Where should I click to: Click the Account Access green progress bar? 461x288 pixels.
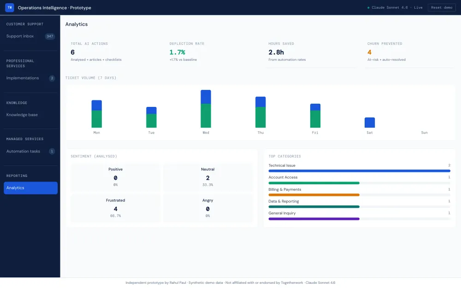click(x=314, y=183)
